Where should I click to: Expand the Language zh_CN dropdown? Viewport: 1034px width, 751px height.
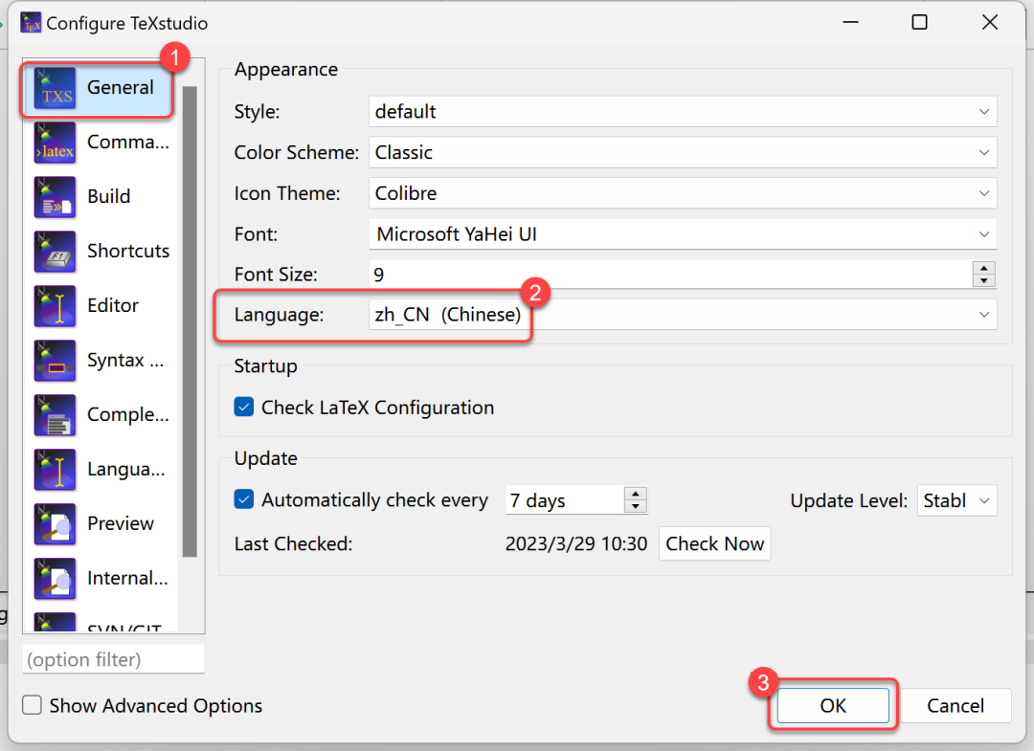[x=683, y=315]
